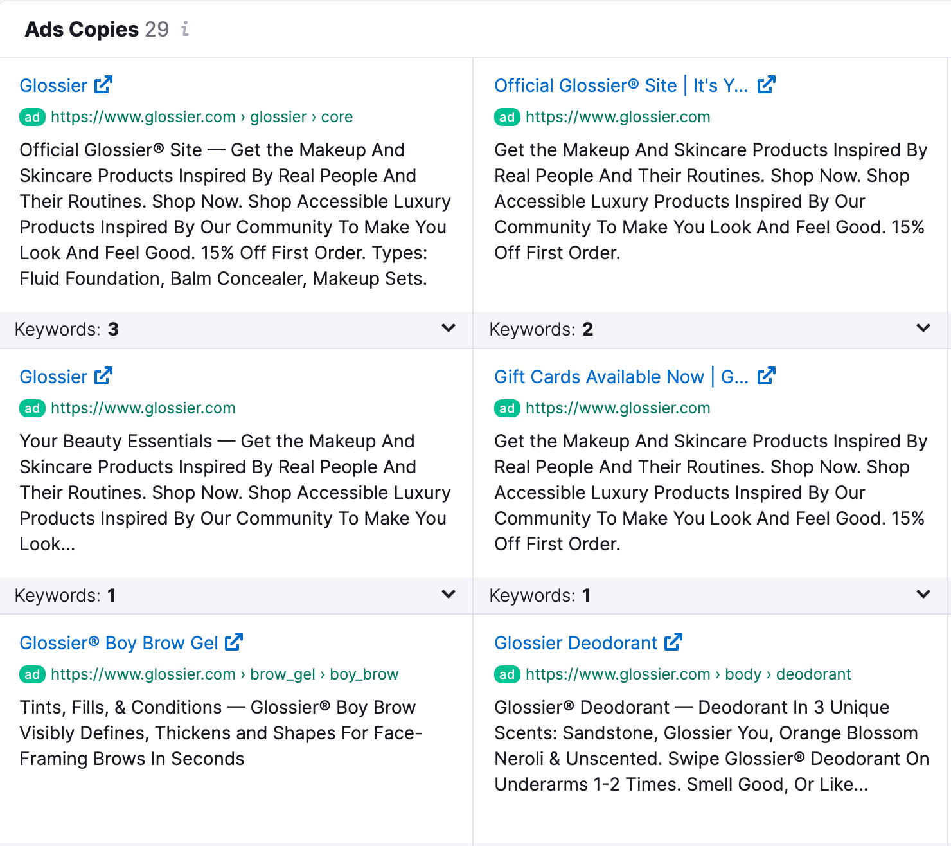Open external link icon beside Official Glossier® Site title

[767, 85]
